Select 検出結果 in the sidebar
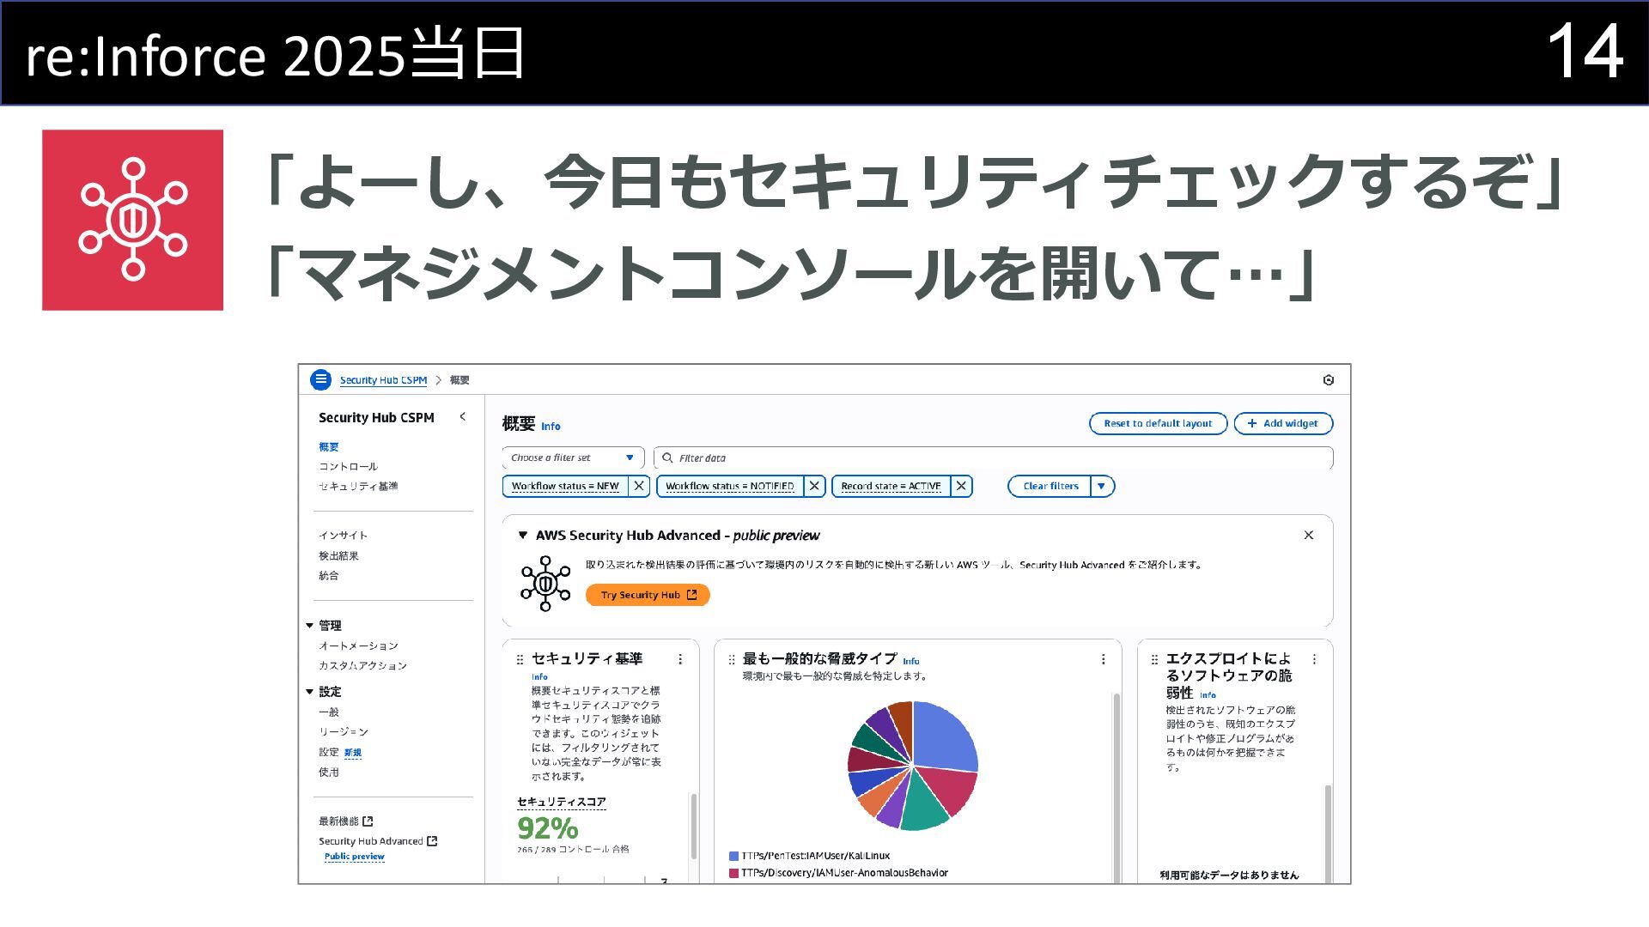 (x=338, y=555)
